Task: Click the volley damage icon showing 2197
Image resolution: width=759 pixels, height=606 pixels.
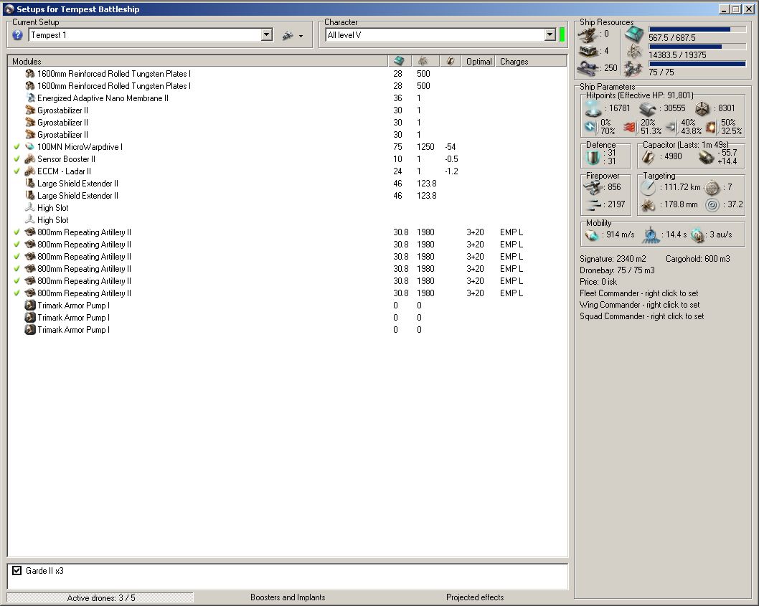Action: (x=593, y=204)
